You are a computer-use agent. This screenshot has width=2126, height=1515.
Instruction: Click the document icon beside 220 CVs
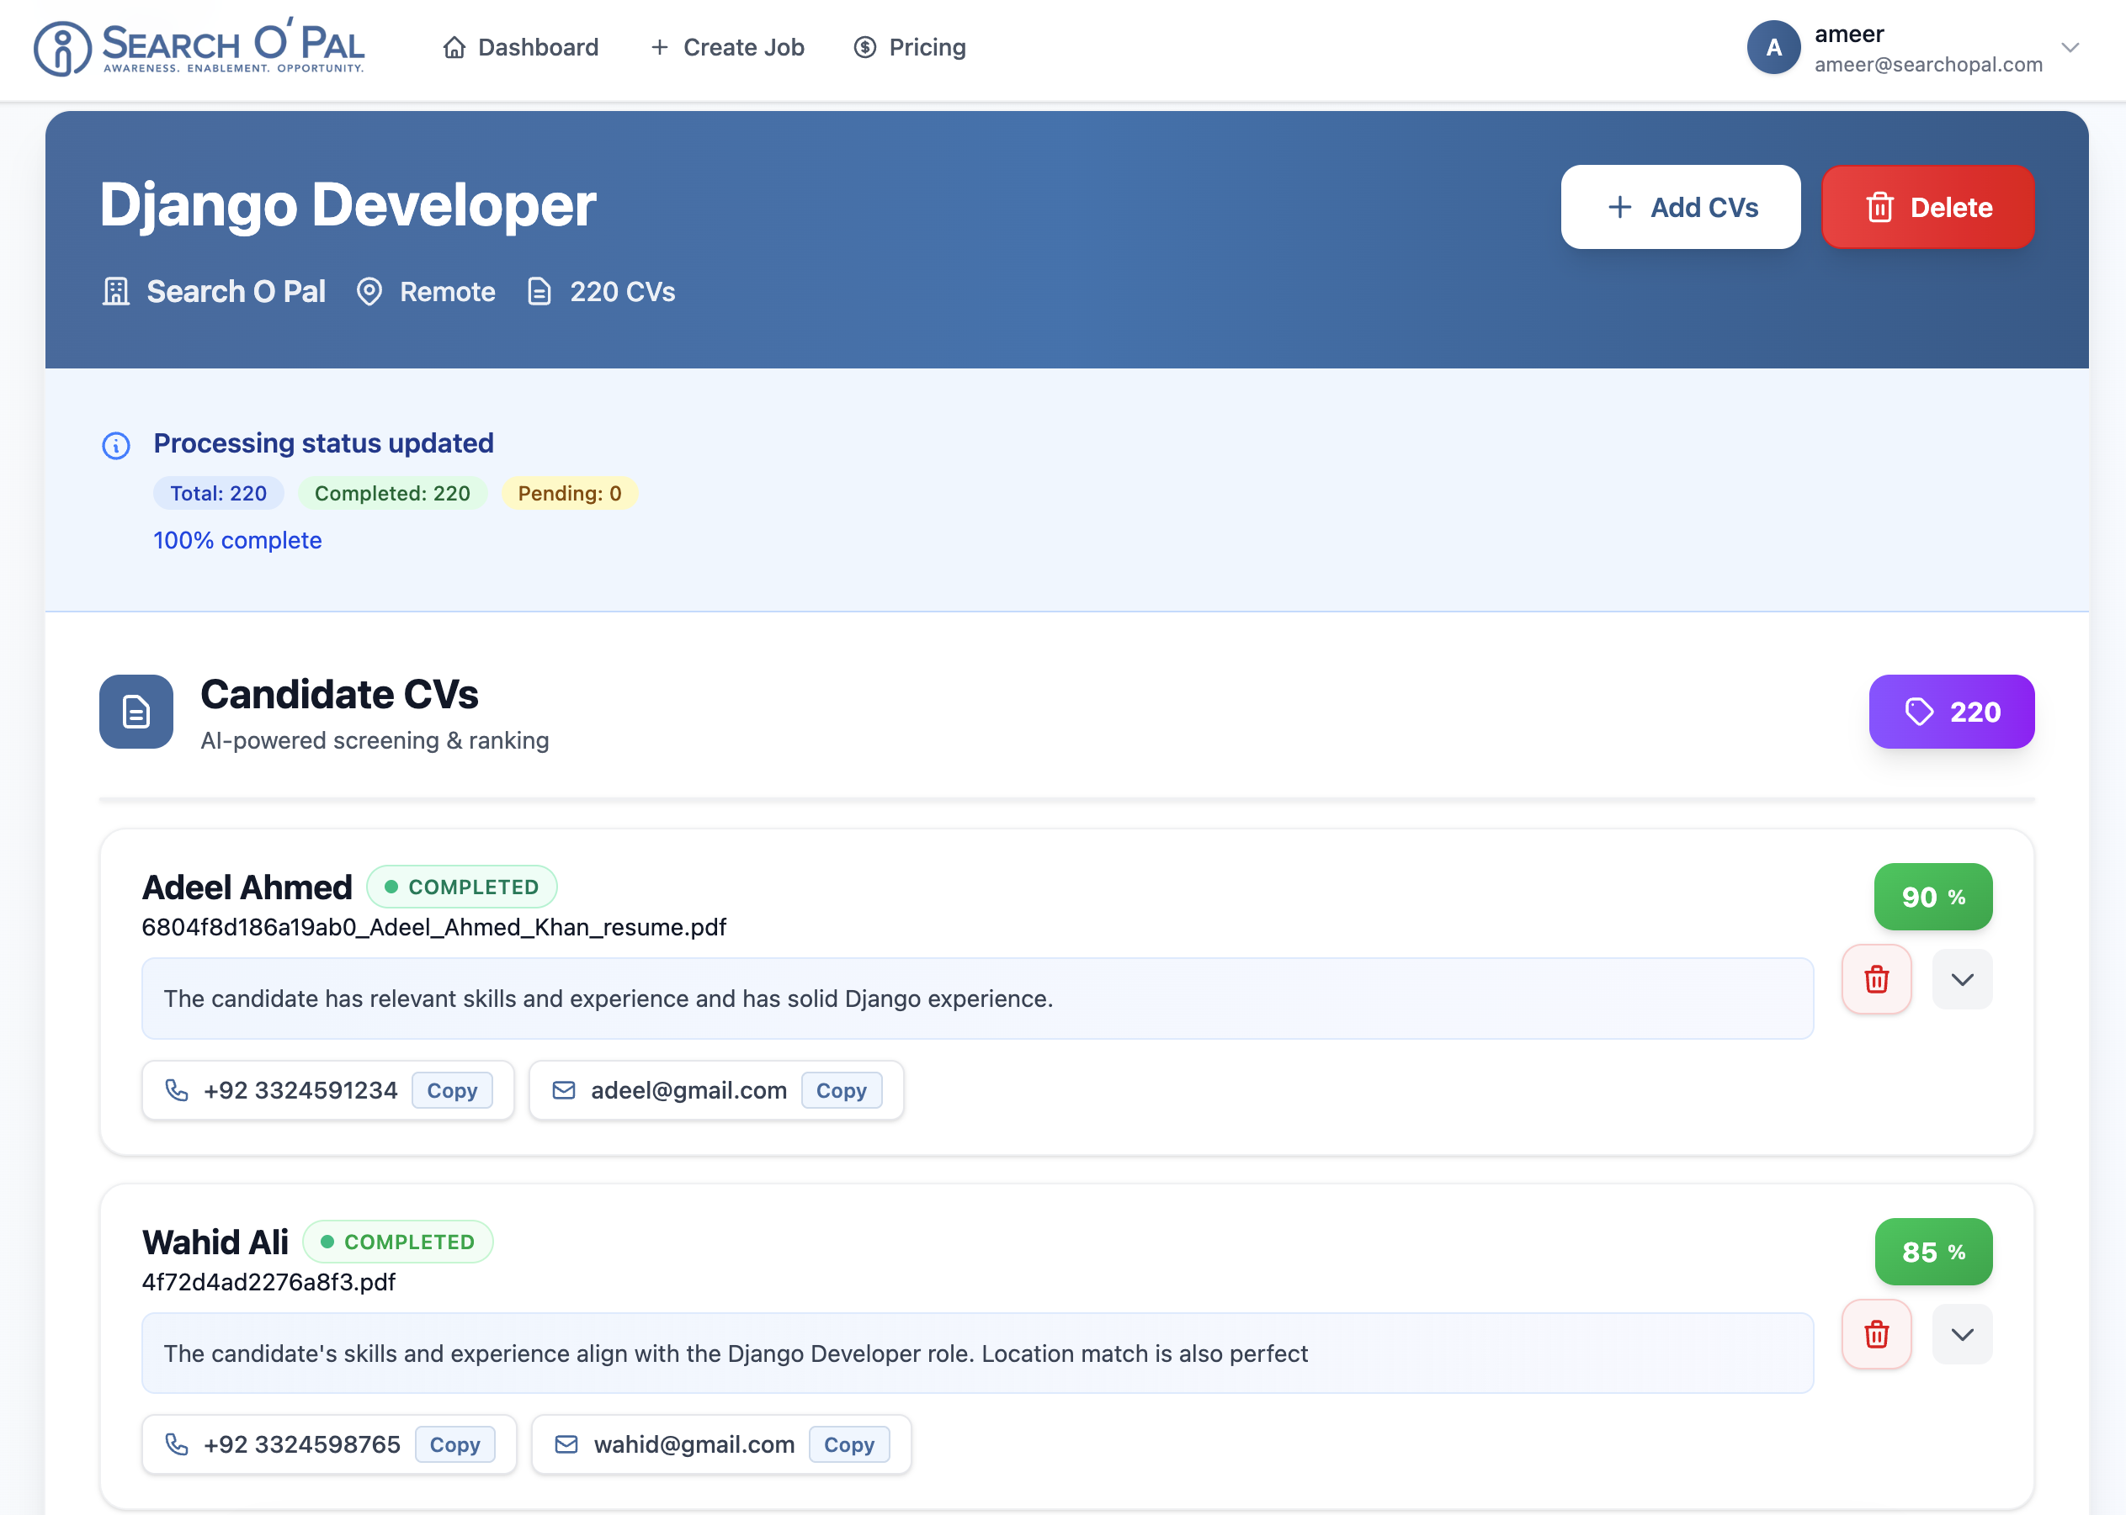pos(539,292)
